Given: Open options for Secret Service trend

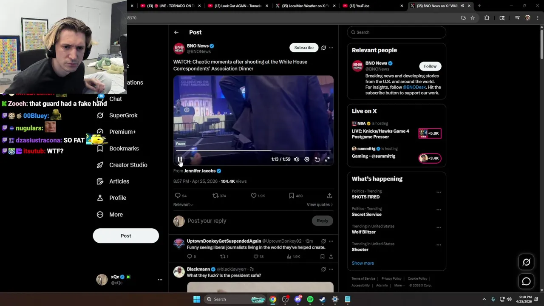Looking at the screenshot, I should click(439, 210).
